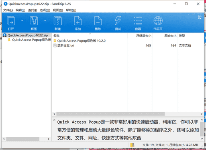Click the tree panel's left scroll arrow

[4, 139]
